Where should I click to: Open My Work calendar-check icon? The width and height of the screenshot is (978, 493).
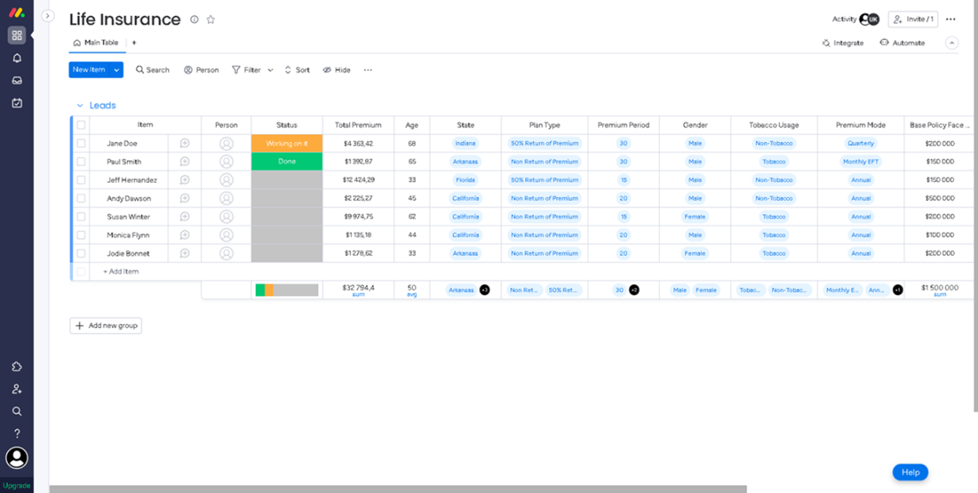17,103
